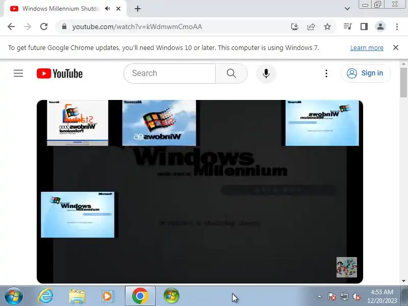Viewport: 408px width, 306px height.
Task: Click the browser forward arrow
Action: click(x=28, y=27)
